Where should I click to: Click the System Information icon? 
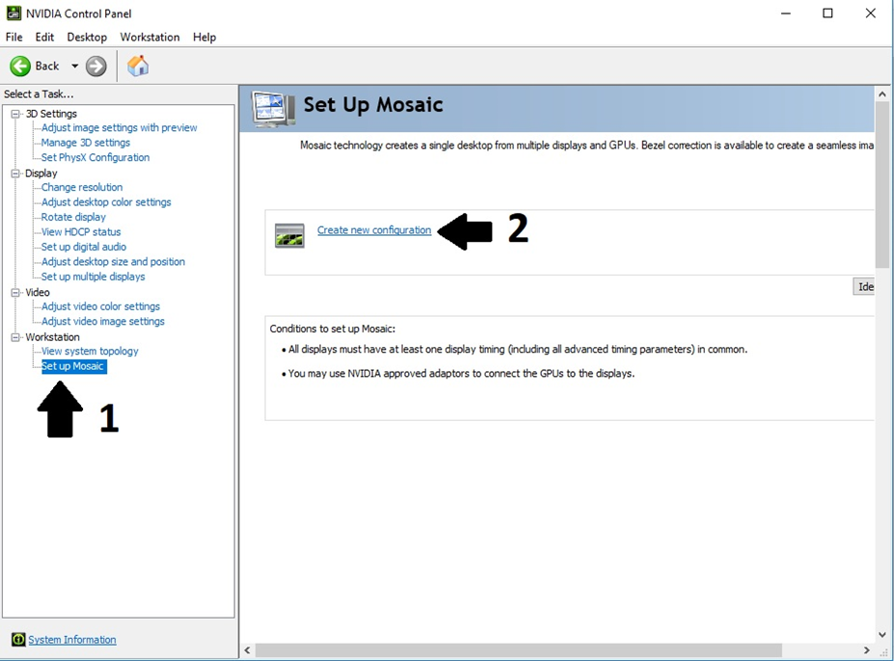click(18, 640)
